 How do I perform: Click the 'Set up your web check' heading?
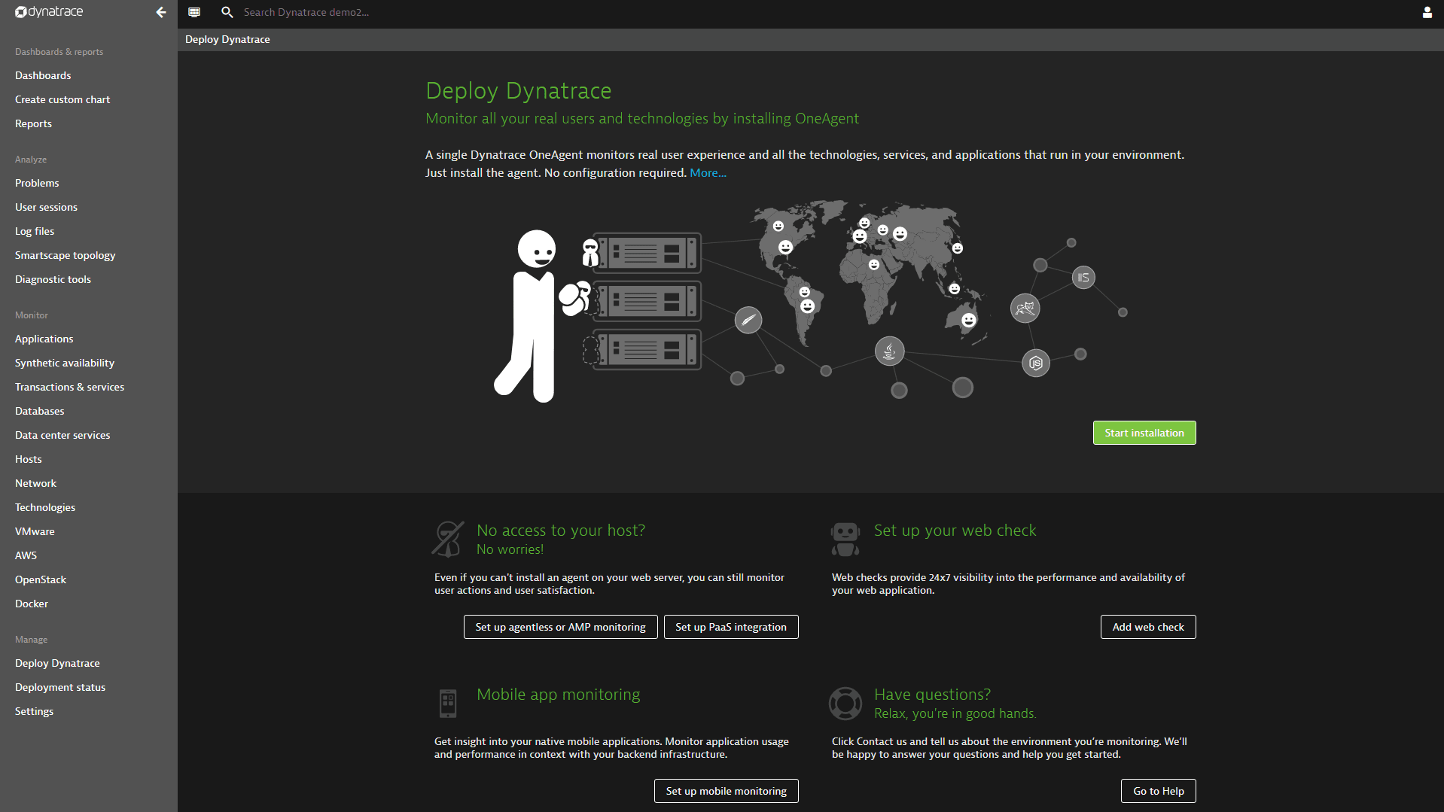pyautogui.click(x=955, y=531)
